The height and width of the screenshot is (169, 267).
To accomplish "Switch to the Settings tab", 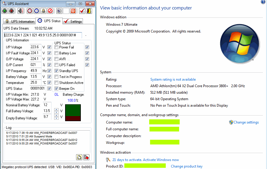I will (x=73, y=22).
